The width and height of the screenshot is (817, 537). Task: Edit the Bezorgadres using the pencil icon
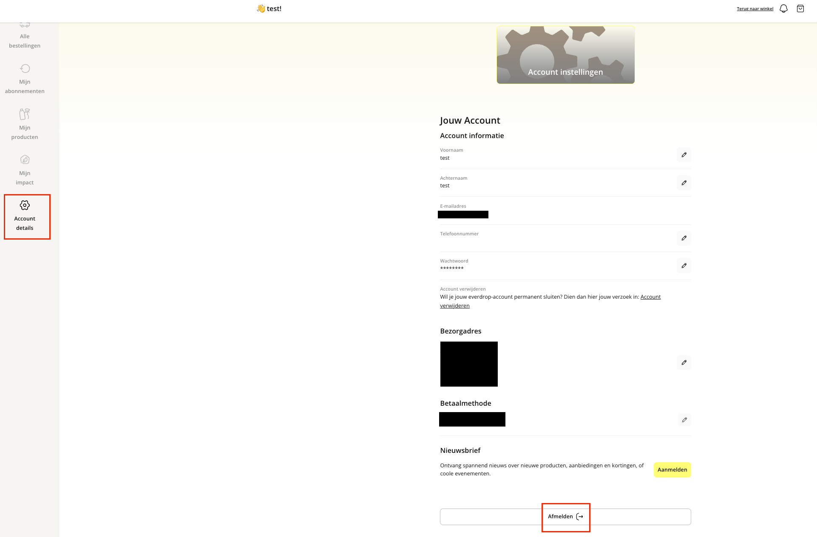(684, 362)
